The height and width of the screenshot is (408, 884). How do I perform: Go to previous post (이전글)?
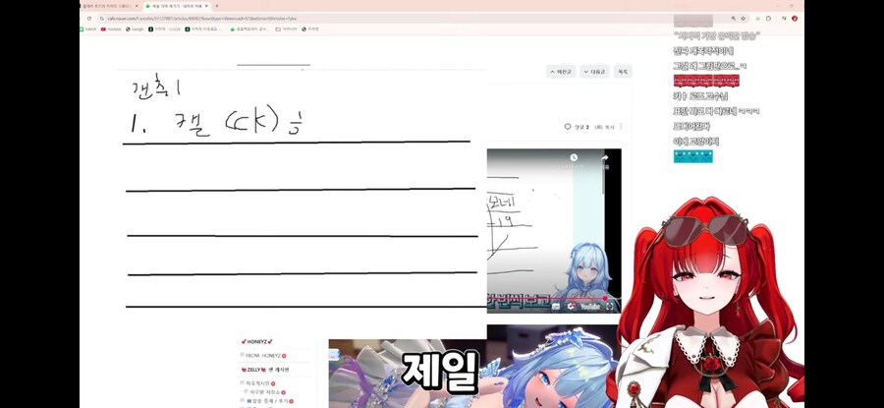point(561,72)
